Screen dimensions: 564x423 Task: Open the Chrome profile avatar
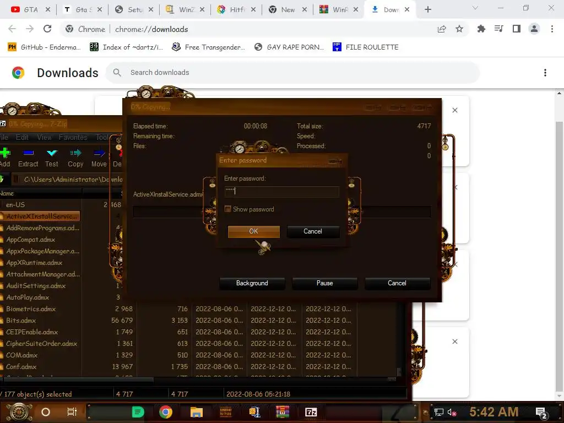point(534,29)
